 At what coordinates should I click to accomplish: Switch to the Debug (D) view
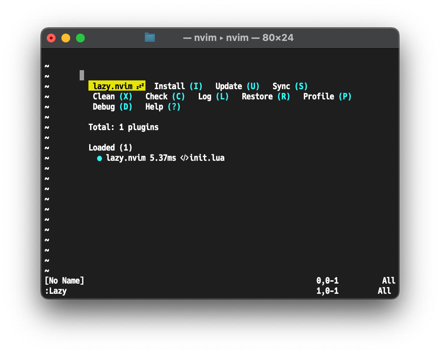[113, 107]
